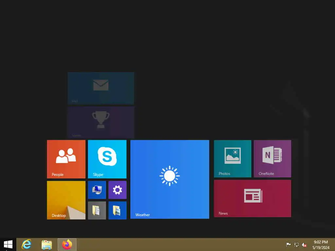
Task: Open the Action Center flag icon
Action: pyautogui.click(x=288, y=244)
